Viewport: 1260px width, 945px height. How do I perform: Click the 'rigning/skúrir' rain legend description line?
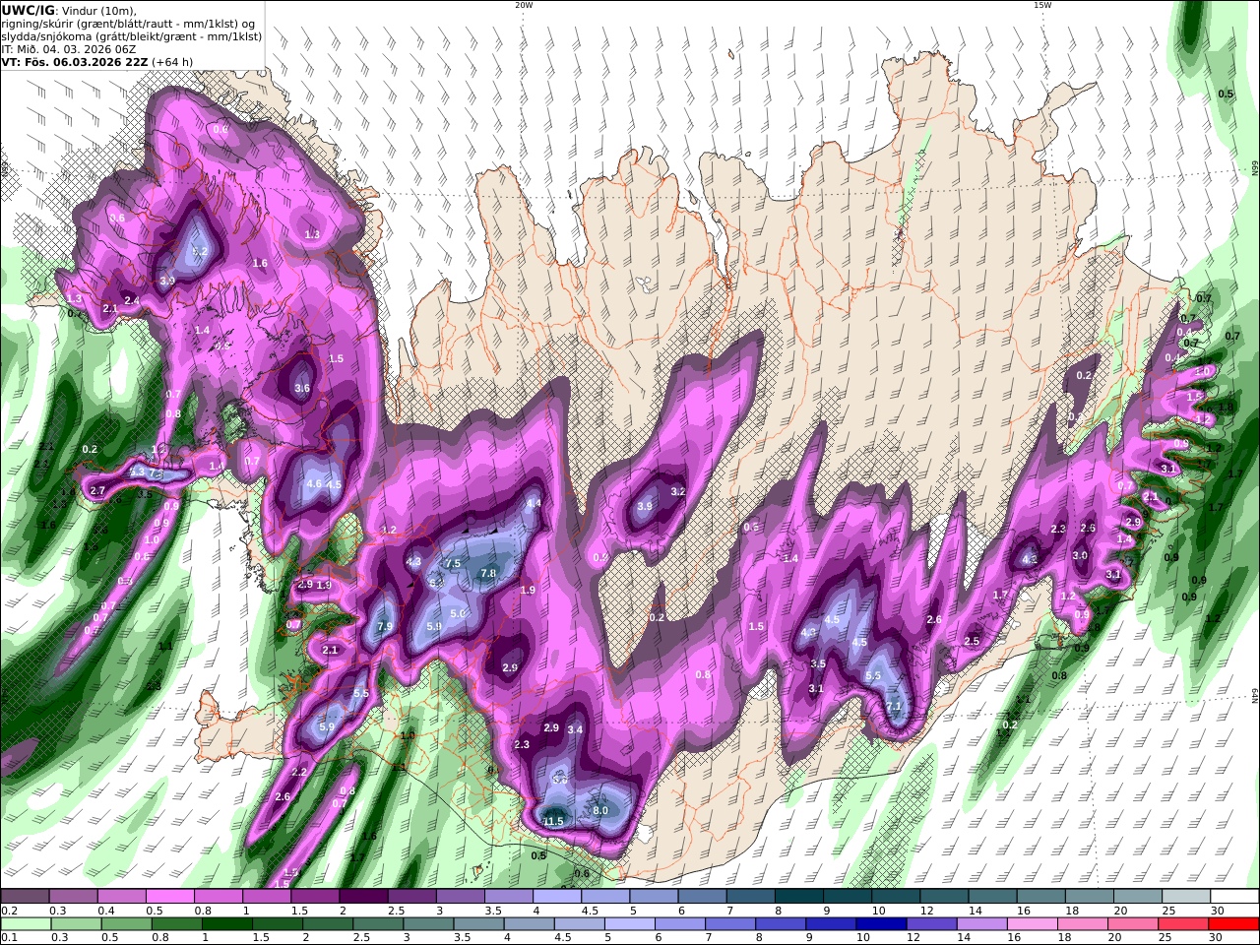point(128,24)
